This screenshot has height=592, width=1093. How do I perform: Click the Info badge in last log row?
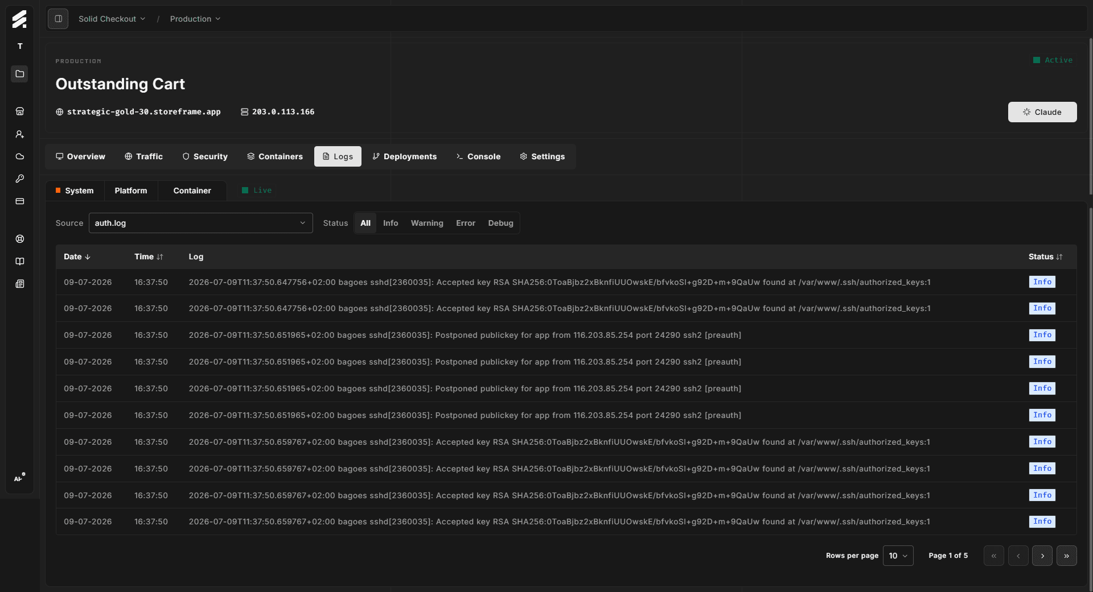coord(1042,521)
